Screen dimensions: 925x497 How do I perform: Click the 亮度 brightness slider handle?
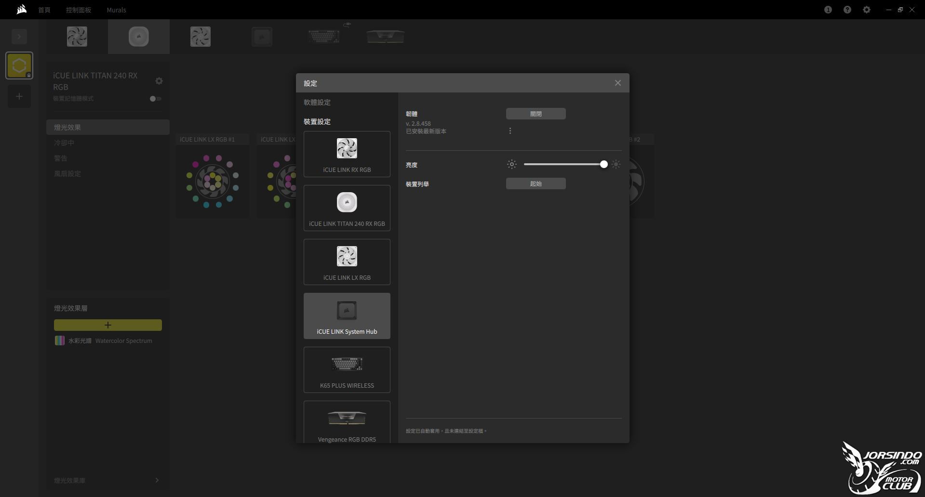[x=604, y=164]
